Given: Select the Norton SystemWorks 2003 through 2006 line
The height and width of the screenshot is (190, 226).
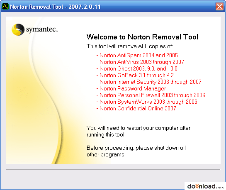Looking at the screenshot, I should (x=147, y=102).
